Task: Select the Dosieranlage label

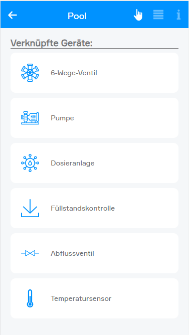Action: pos(73,163)
